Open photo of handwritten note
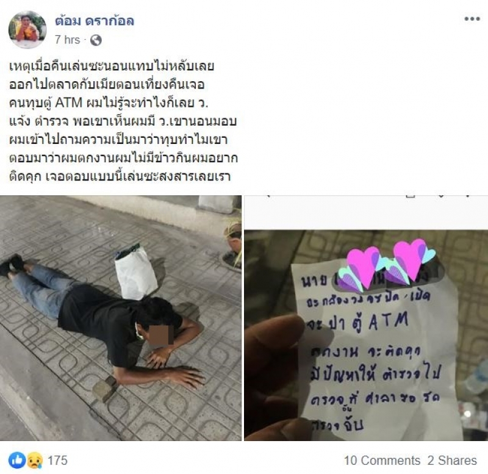488x474 pixels. [366, 318]
